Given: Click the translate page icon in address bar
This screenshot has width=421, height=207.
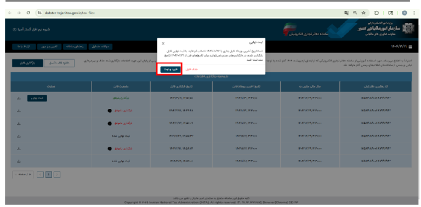Looking at the screenshot, I should pyautogui.click(x=346, y=13).
